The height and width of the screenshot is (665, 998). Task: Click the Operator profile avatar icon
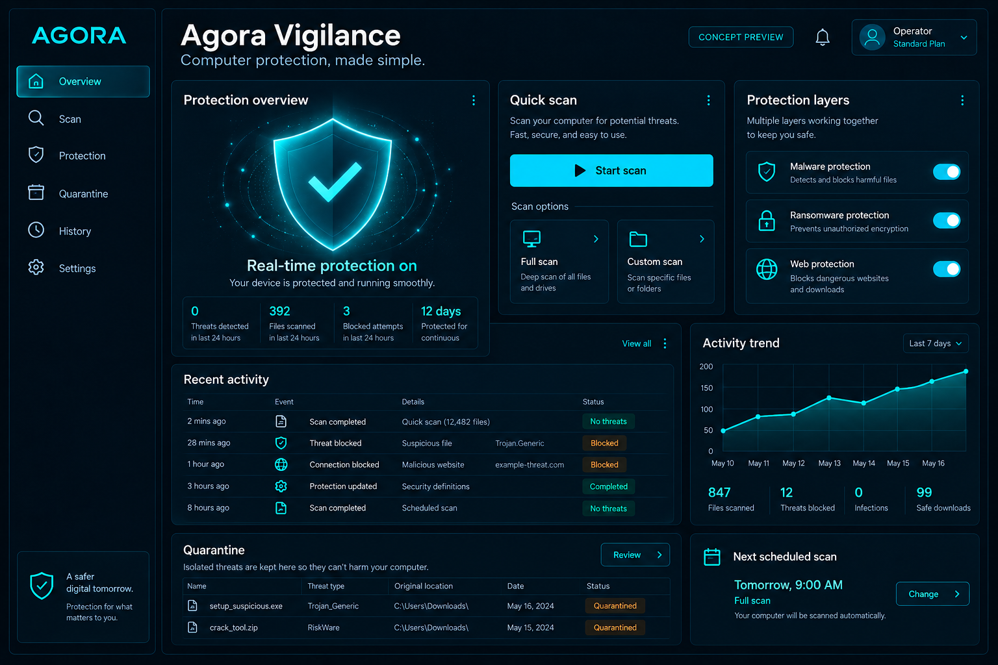(x=873, y=37)
